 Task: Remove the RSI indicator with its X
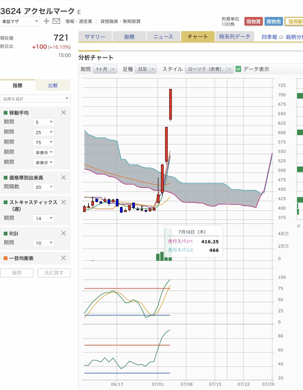64,233
